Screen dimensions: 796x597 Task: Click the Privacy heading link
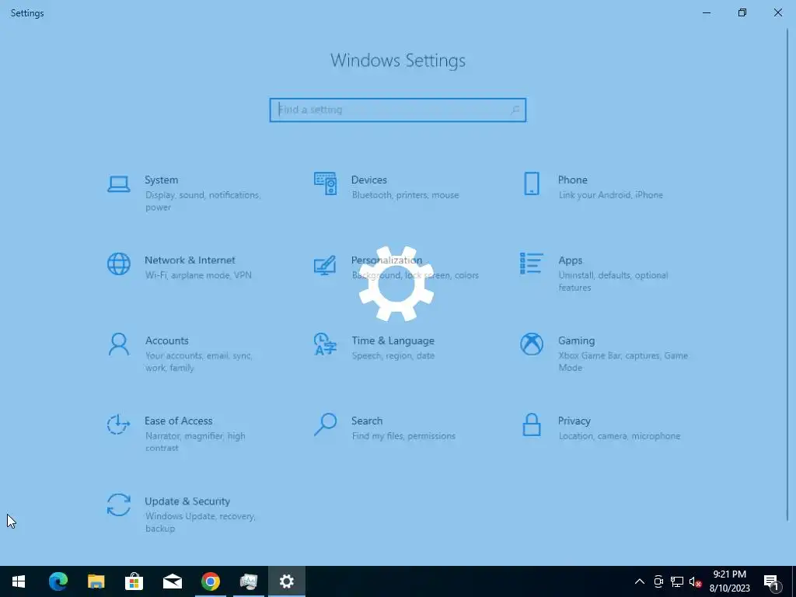[x=574, y=421]
